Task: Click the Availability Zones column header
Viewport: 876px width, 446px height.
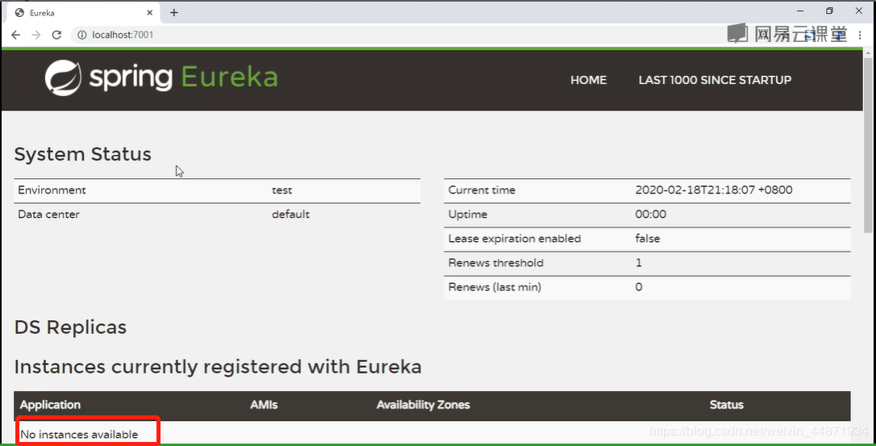Action: (x=423, y=405)
